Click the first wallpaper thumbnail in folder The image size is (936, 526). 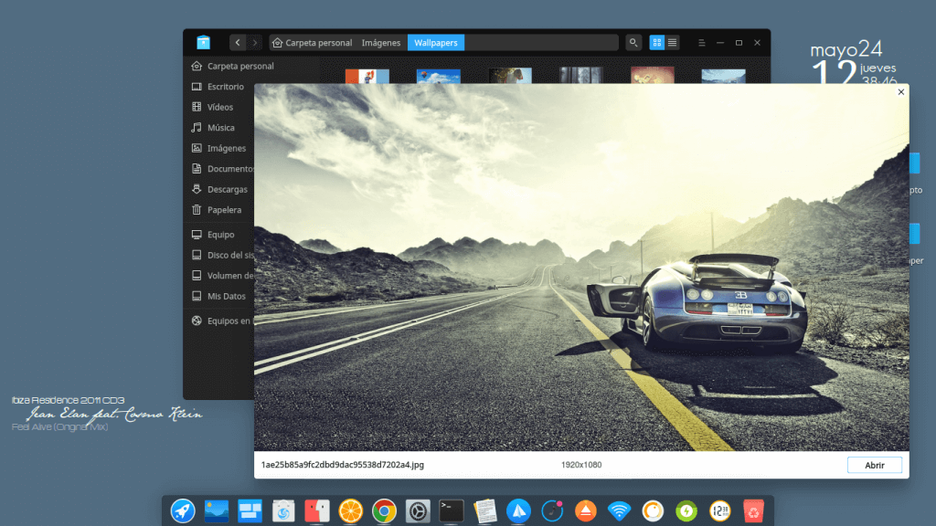[367, 77]
